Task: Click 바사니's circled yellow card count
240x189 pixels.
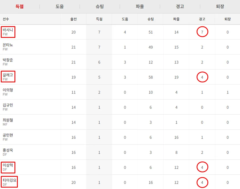Action: tap(202, 32)
